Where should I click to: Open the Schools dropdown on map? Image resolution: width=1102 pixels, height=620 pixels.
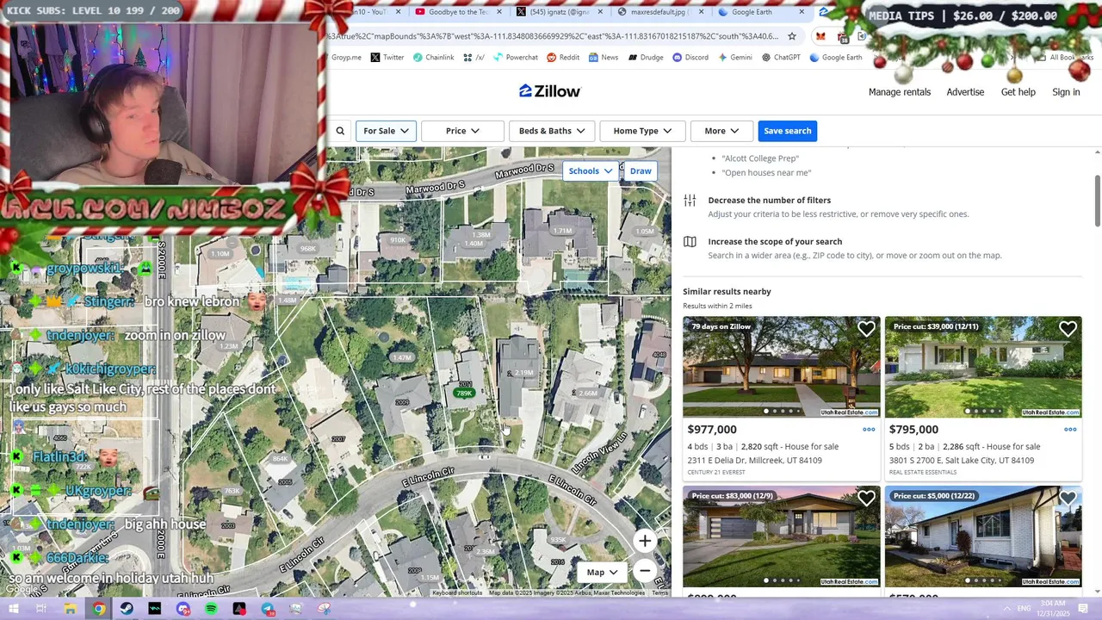click(591, 170)
